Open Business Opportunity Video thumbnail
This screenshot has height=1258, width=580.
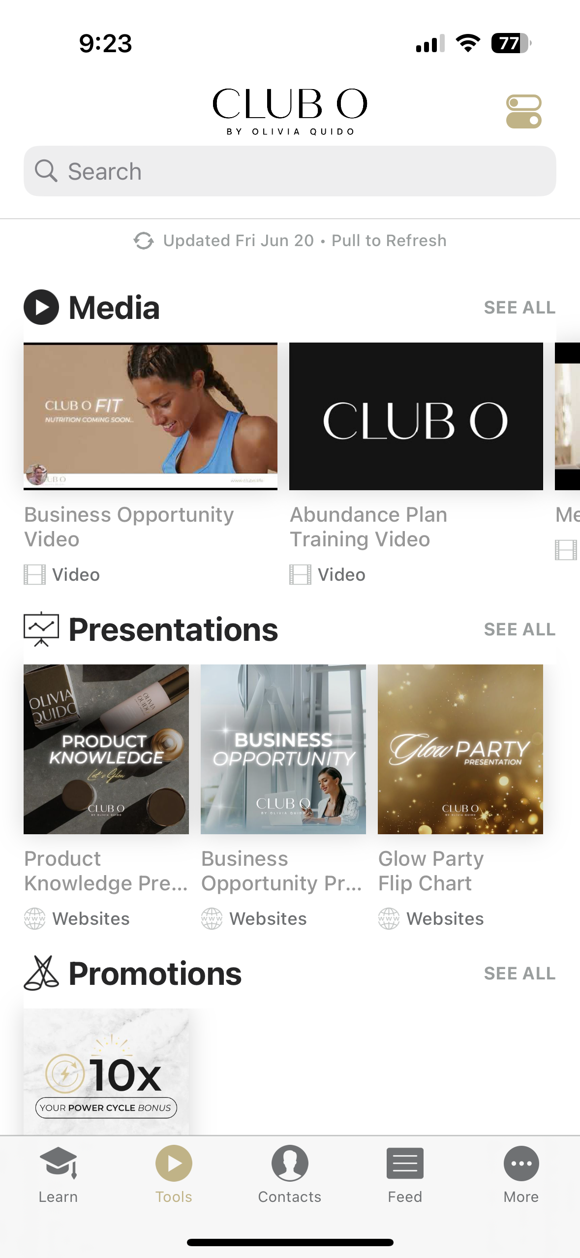[151, 416]
